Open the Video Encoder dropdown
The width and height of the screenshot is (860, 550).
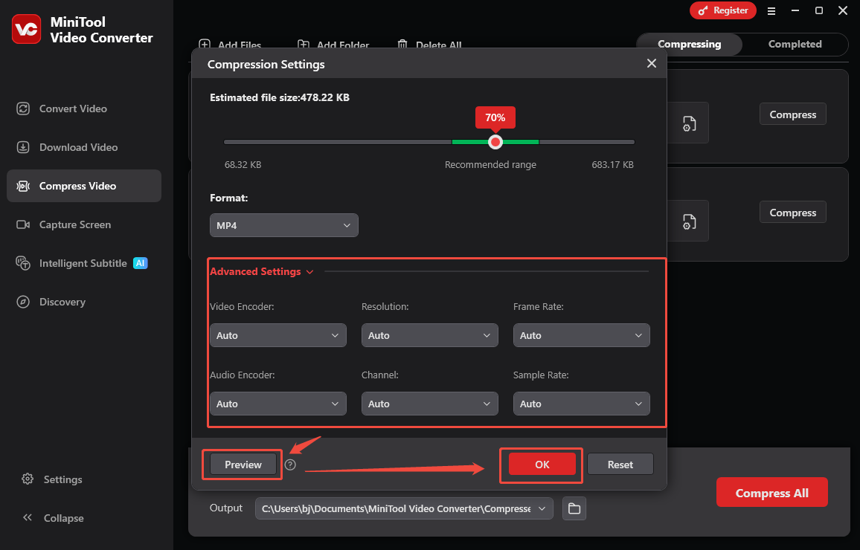(x=277, y=335)
